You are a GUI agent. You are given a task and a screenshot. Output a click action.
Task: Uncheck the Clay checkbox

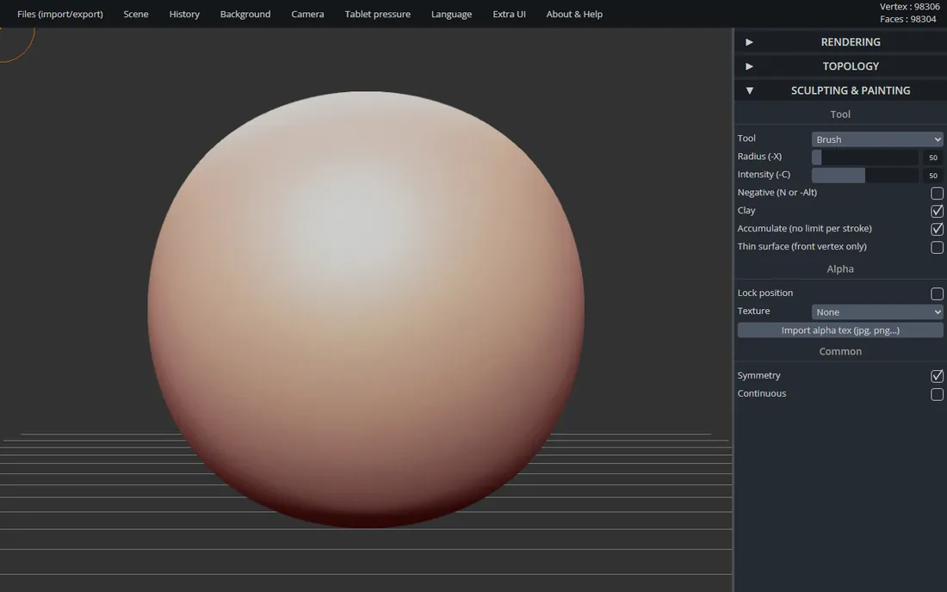[x=937, y=211]
